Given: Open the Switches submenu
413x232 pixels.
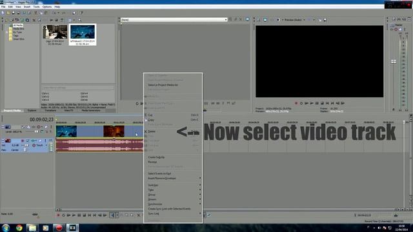Looking at the screenshot, I should tap(173, 185).
